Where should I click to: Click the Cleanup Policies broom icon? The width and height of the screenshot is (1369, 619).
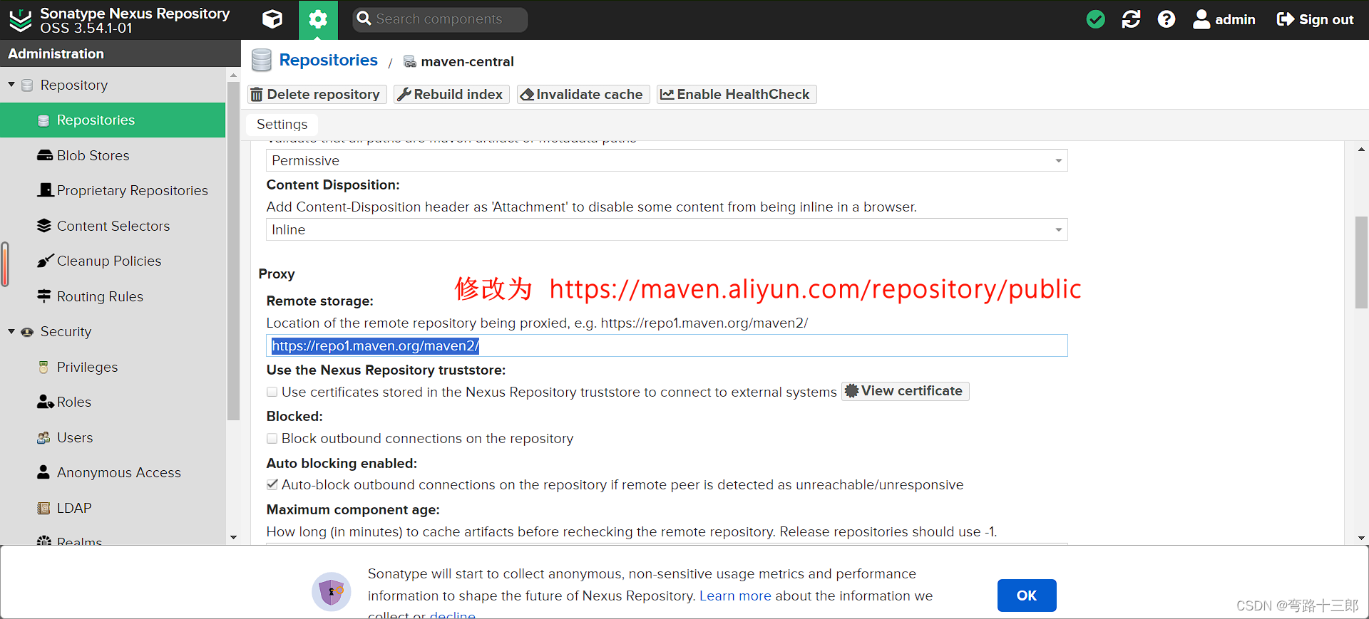pyautogui.click(x=45, y=261)
